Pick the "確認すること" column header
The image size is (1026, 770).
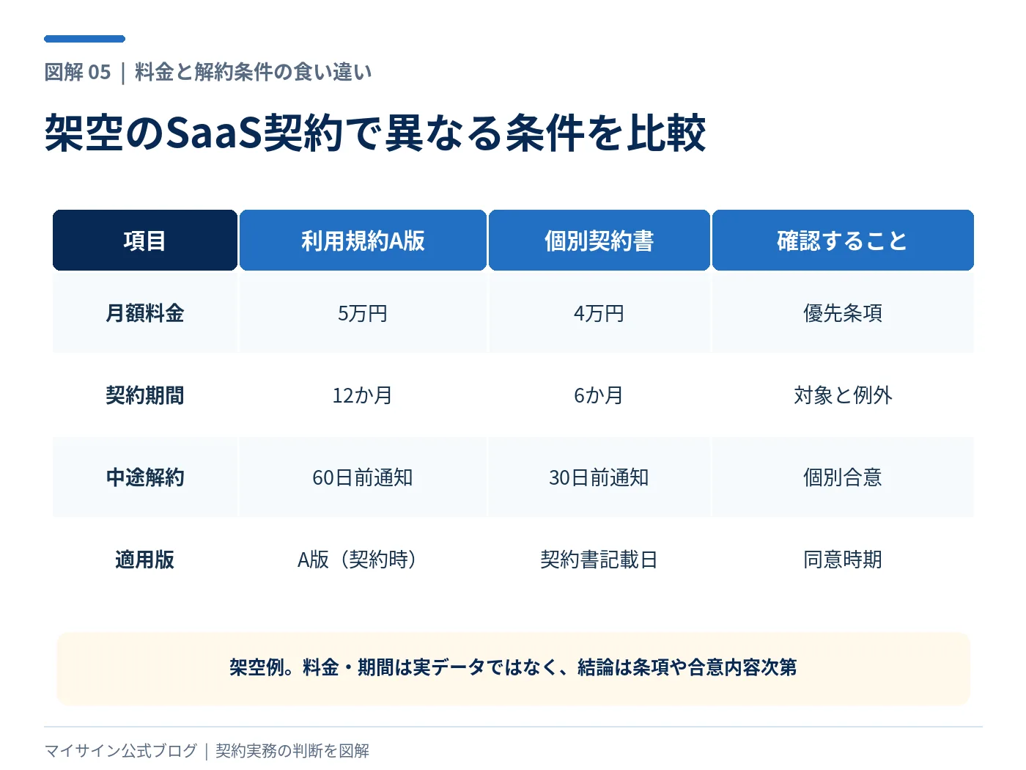pyautogui.click(x=843, y=241)
